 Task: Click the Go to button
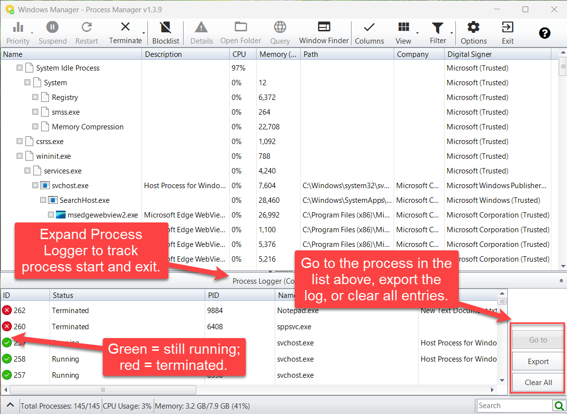click(538, 340)
